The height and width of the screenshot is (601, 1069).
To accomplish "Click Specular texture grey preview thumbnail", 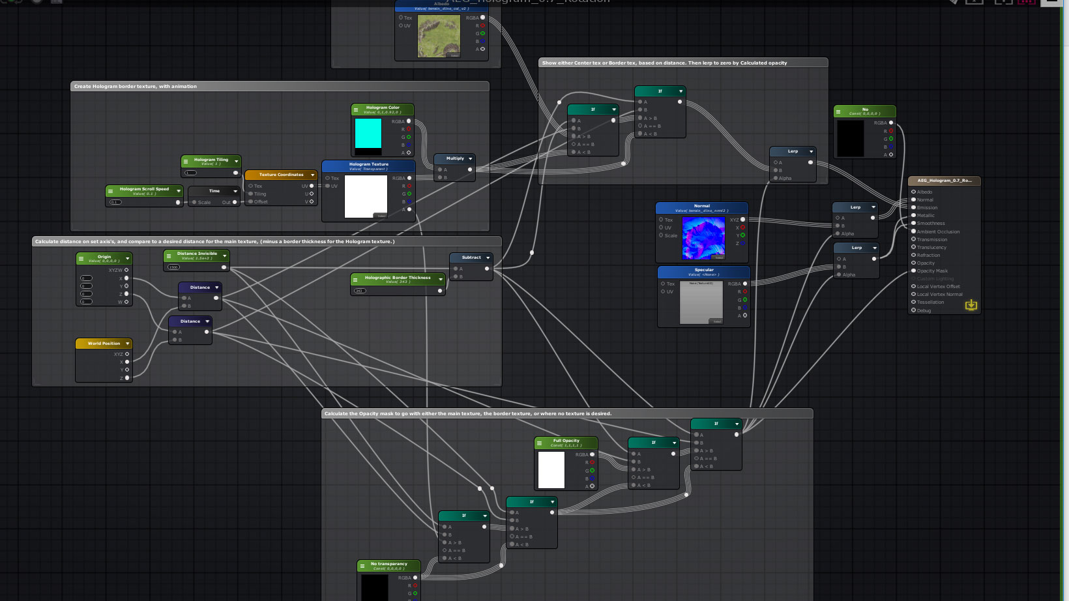I will [701, 302].
